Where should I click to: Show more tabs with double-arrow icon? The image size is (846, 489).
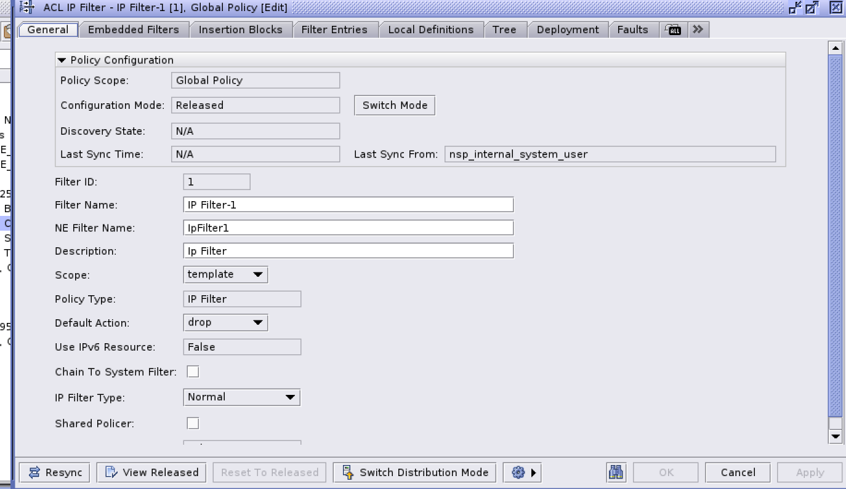pyautogui.click(x=698, y=30)
